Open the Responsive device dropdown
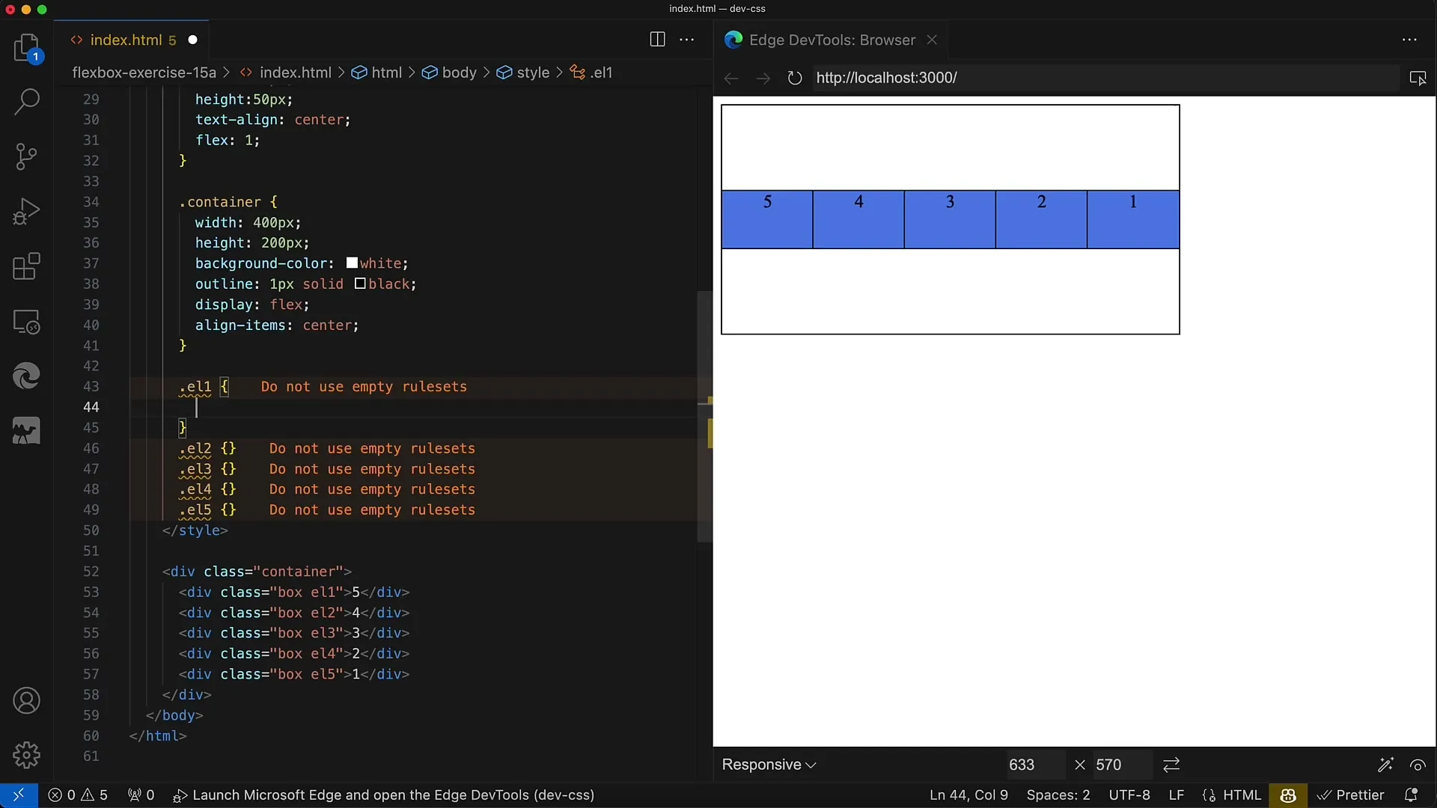Image resolution: width=1437 pixels, height=808 pixels. (x=769, y=765)
